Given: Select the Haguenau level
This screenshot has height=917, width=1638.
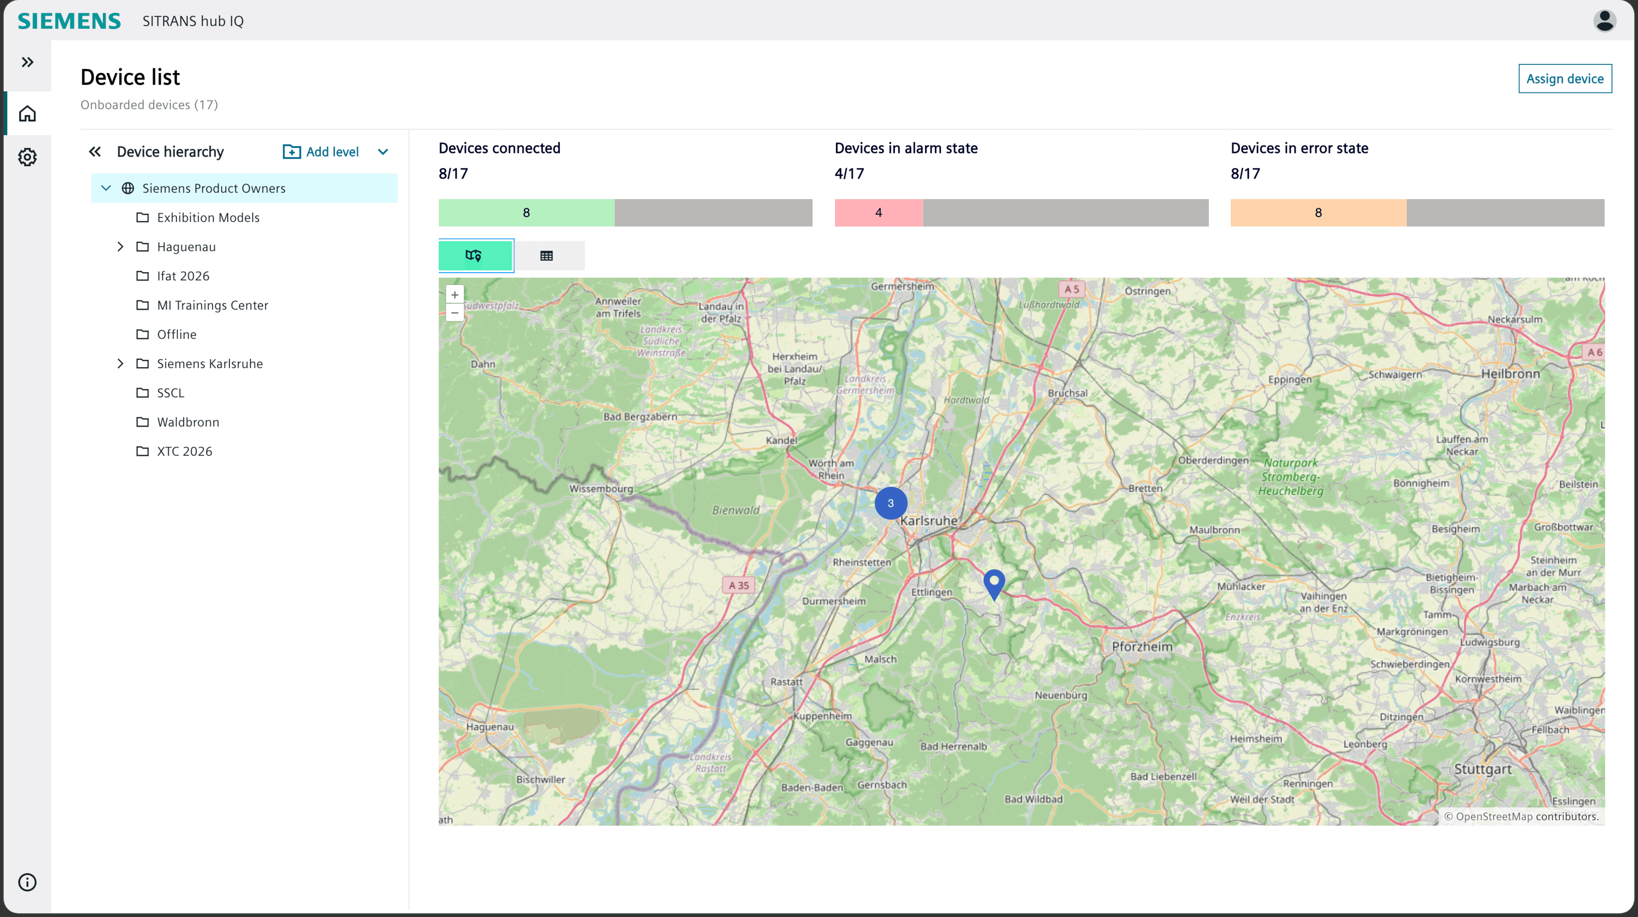Looking at the screenshot, I should pyautogui.click(x=186, y=247).
